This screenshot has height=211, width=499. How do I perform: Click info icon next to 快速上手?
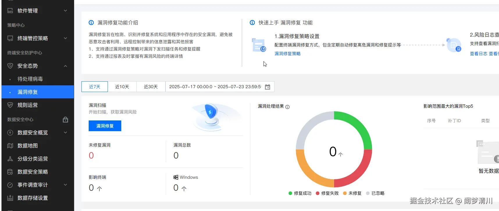pos(252,23)
